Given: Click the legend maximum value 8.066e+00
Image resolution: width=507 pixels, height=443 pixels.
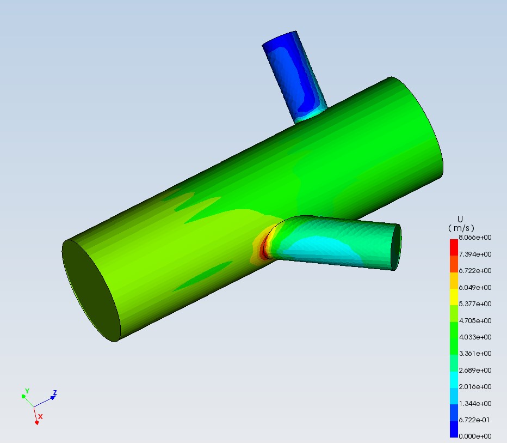Looking at the screenshot, I should pyautogui.click(x=475, y=238).
